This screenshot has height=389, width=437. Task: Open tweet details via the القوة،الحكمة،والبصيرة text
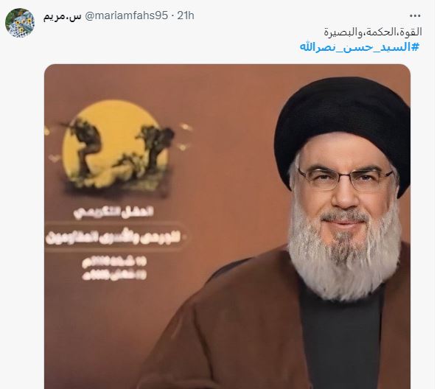(373, 32)
